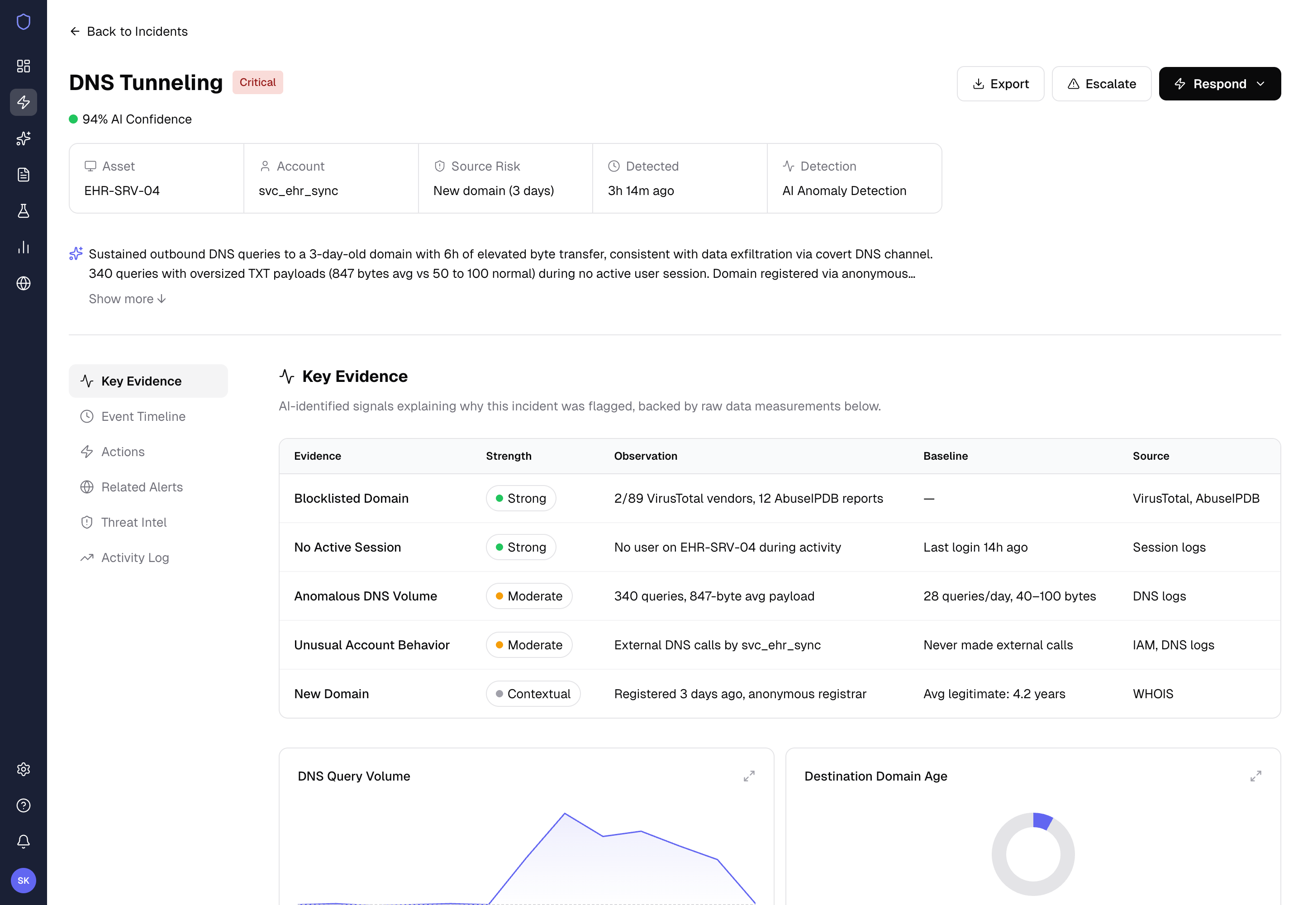Select the Unusual Account Behavior evidence row
Image resolution: width=1303 pixels, height=905 pixels.
(779, 645)
